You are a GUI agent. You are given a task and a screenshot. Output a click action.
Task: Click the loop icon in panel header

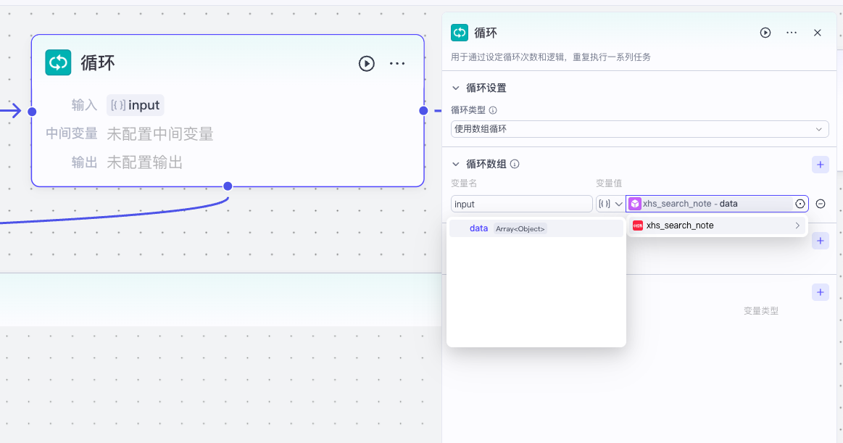coord(459,32)
